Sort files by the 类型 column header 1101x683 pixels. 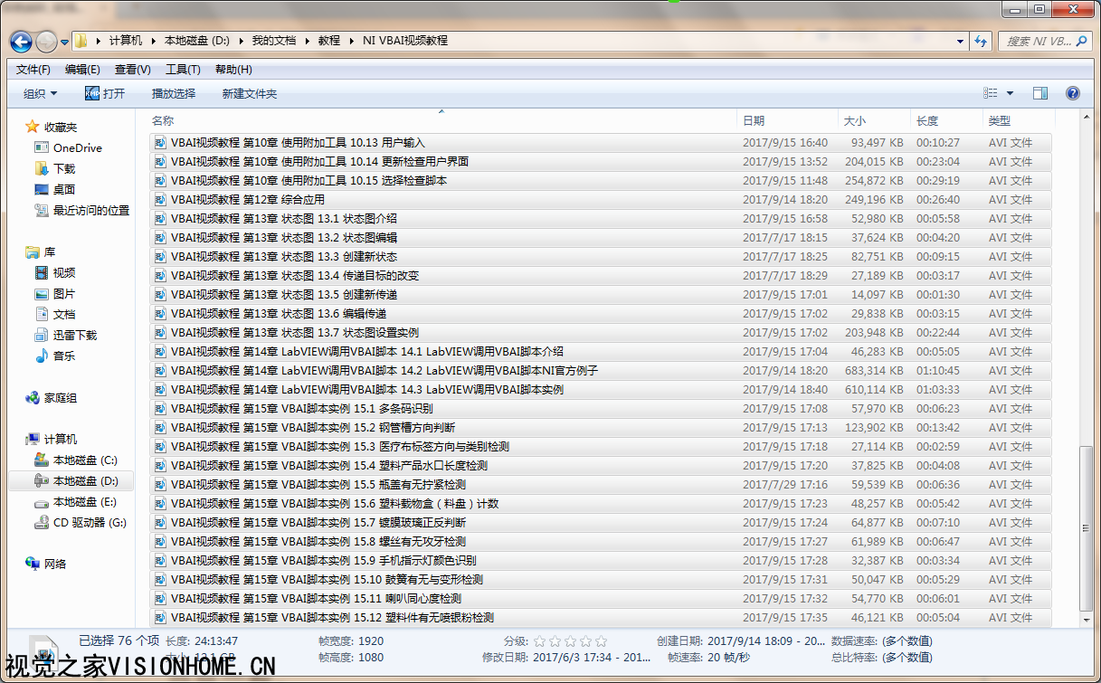click(x=1019, y=120)
